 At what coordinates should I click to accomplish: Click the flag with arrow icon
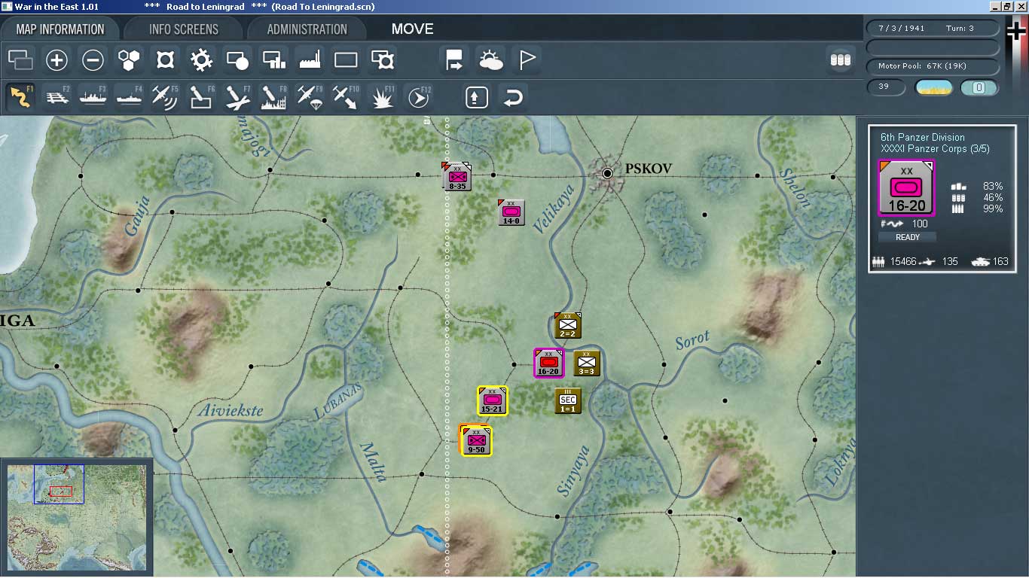[454, 59]
